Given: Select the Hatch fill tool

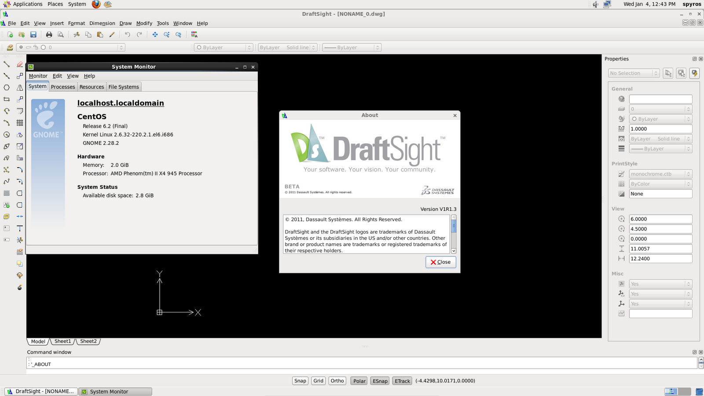Looking at the screenshot, I should pos(7,193).
